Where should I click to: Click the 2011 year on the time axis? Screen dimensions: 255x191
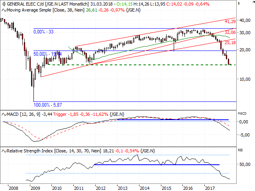click(x=79, y=188)
